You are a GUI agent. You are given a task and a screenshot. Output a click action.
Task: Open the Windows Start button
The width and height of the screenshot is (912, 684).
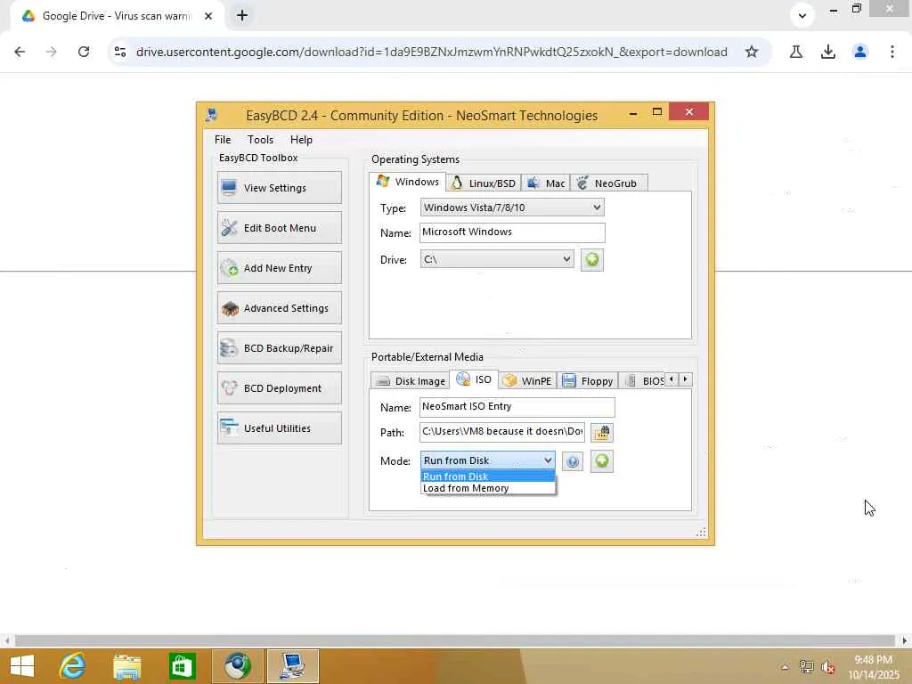22,666
